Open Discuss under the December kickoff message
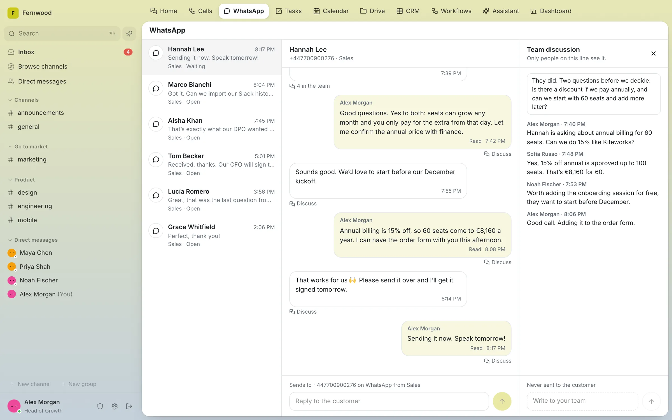 point(303,204)
